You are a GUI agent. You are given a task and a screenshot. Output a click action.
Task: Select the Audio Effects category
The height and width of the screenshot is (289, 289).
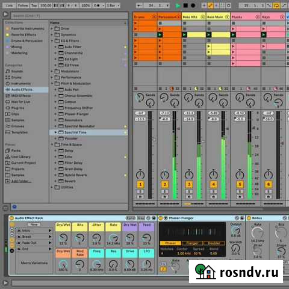26,90
